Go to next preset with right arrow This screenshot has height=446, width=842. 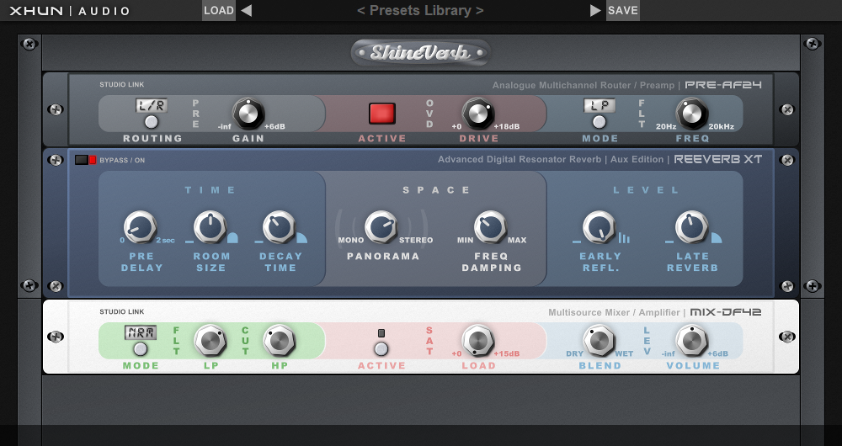[595, 11]
